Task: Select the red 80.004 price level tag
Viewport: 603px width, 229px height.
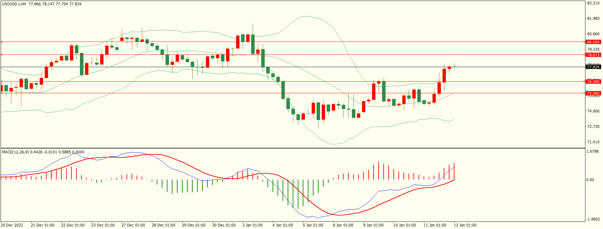Action: coord(593,42)
